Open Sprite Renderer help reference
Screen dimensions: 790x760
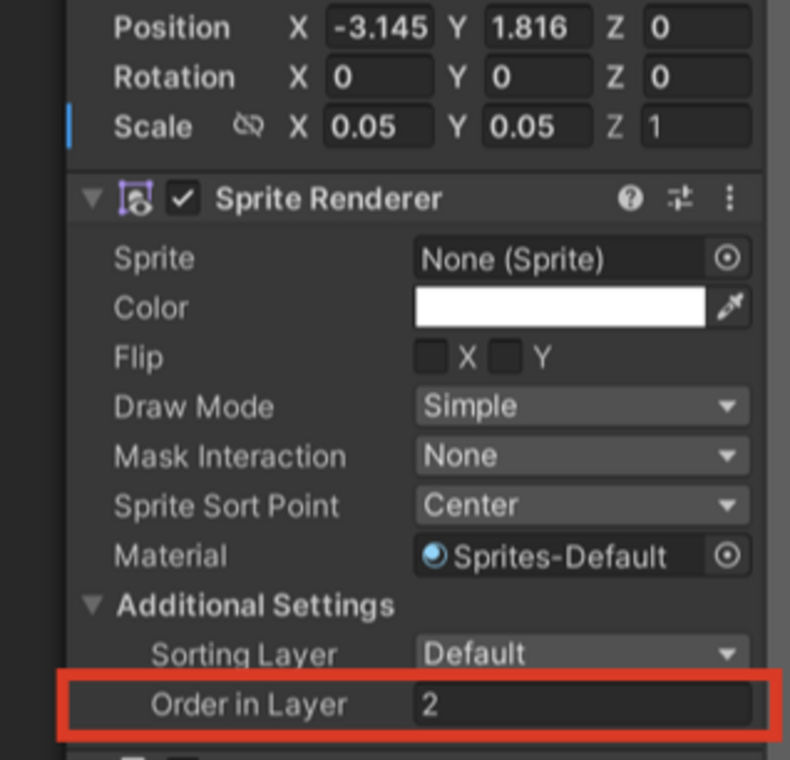click(630, 198)
